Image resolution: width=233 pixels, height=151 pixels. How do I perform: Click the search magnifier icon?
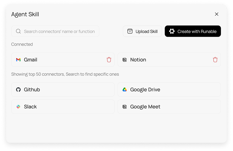[18, 31]
